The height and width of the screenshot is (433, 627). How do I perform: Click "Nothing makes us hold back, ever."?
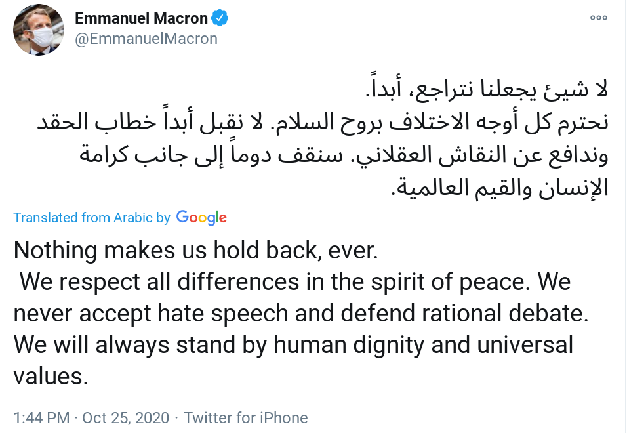pyautogui.click(x=197, y=250)
